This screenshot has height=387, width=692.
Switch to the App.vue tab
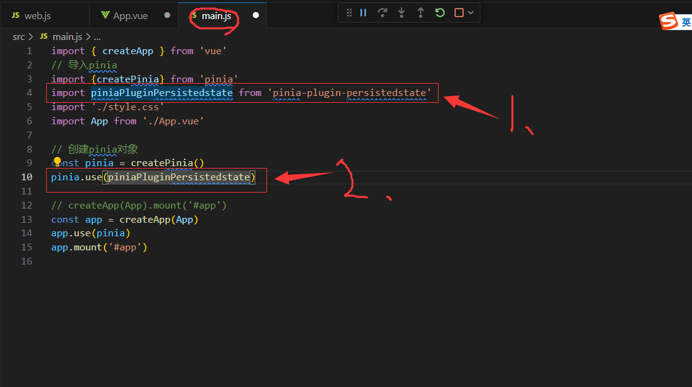pyautogui.click(x=130, y=16)
